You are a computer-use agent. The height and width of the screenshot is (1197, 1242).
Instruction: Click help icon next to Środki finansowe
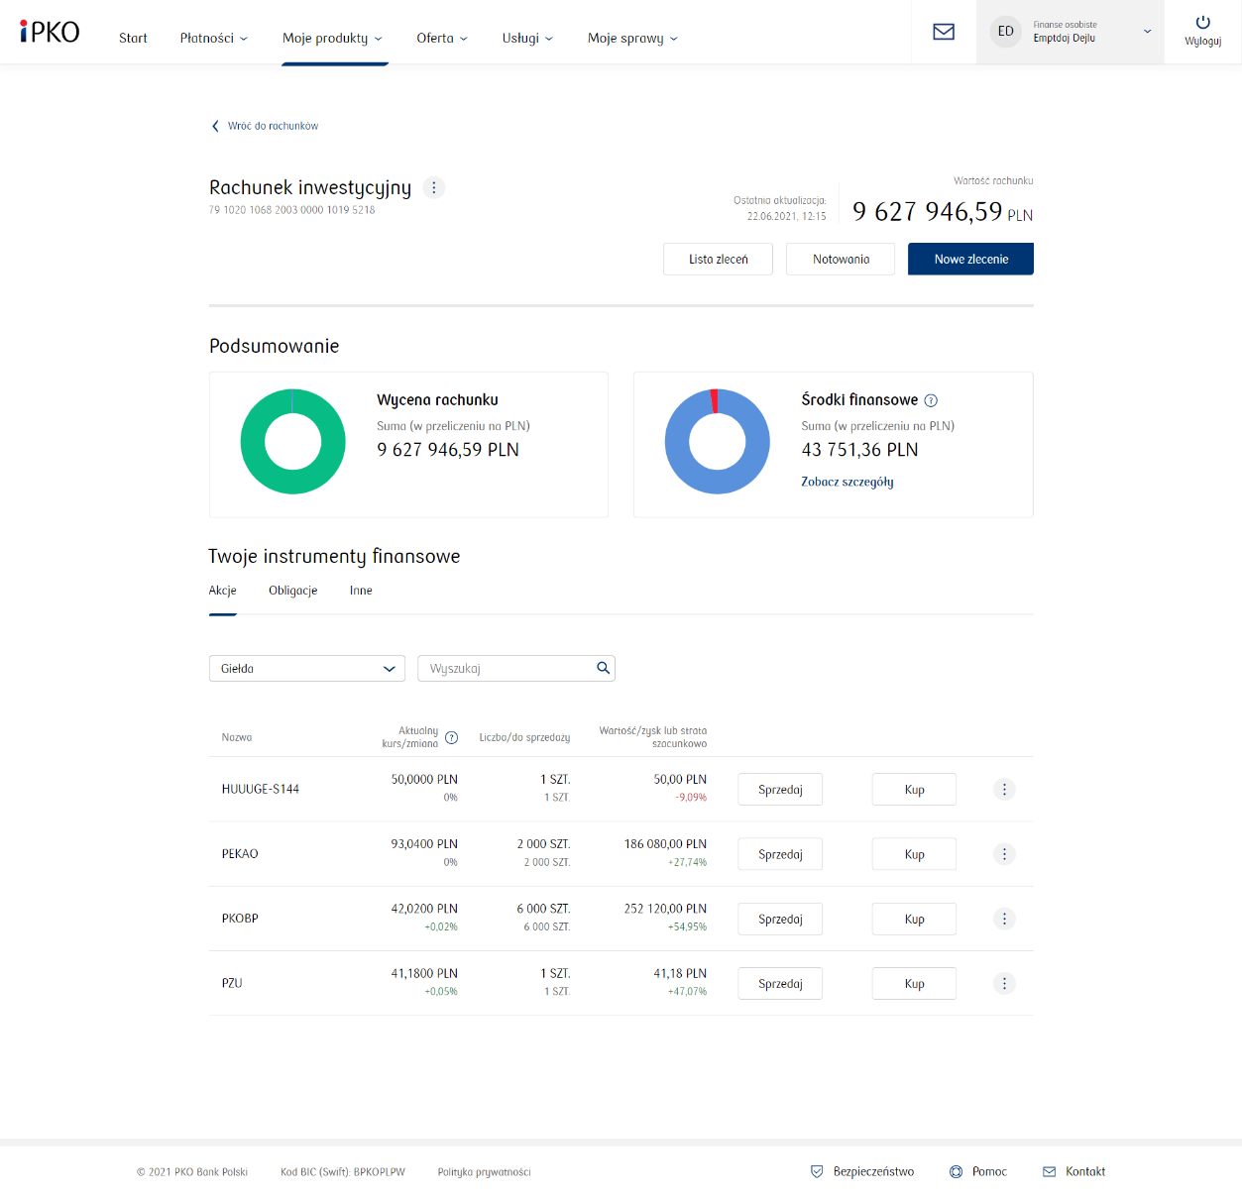click(x=931, y=400)
